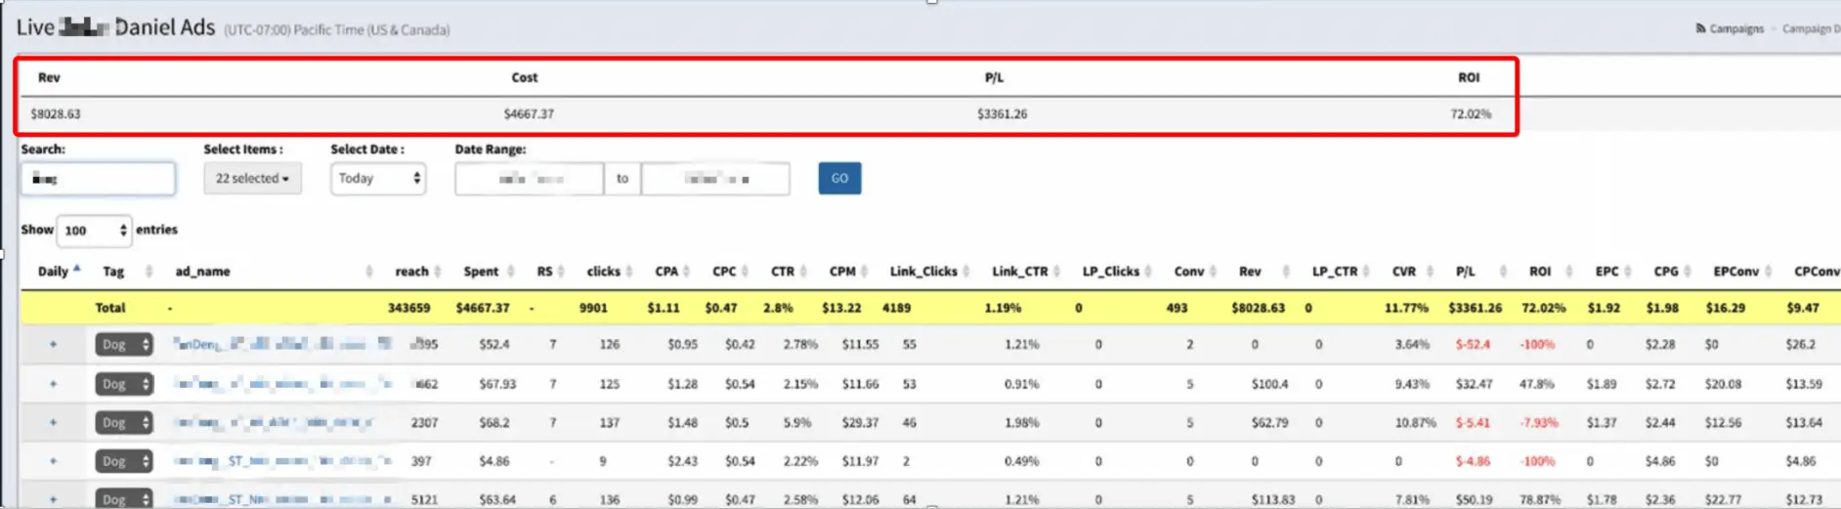Change the Show entries count selector

click(94, 231)
